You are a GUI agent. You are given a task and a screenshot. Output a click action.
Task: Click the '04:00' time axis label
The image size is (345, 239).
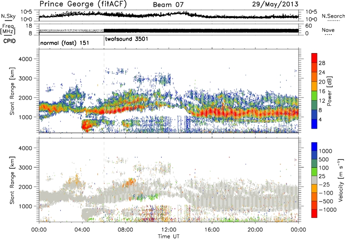(82, 230)
